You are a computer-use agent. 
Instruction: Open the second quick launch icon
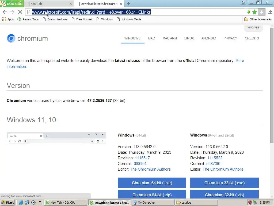pyautogui.click(x=27, y=203)
